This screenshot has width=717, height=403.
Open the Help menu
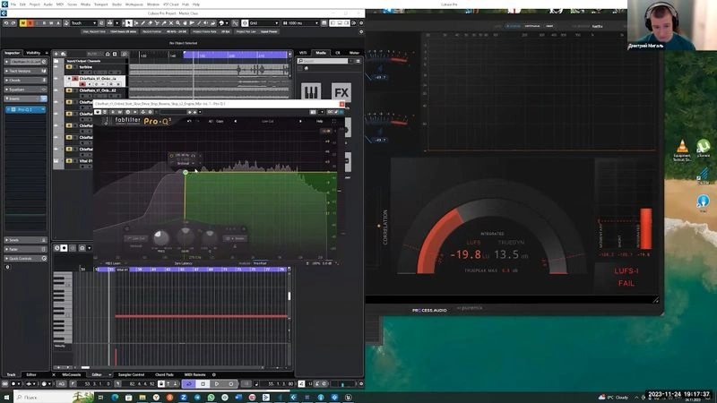[196, 4]
